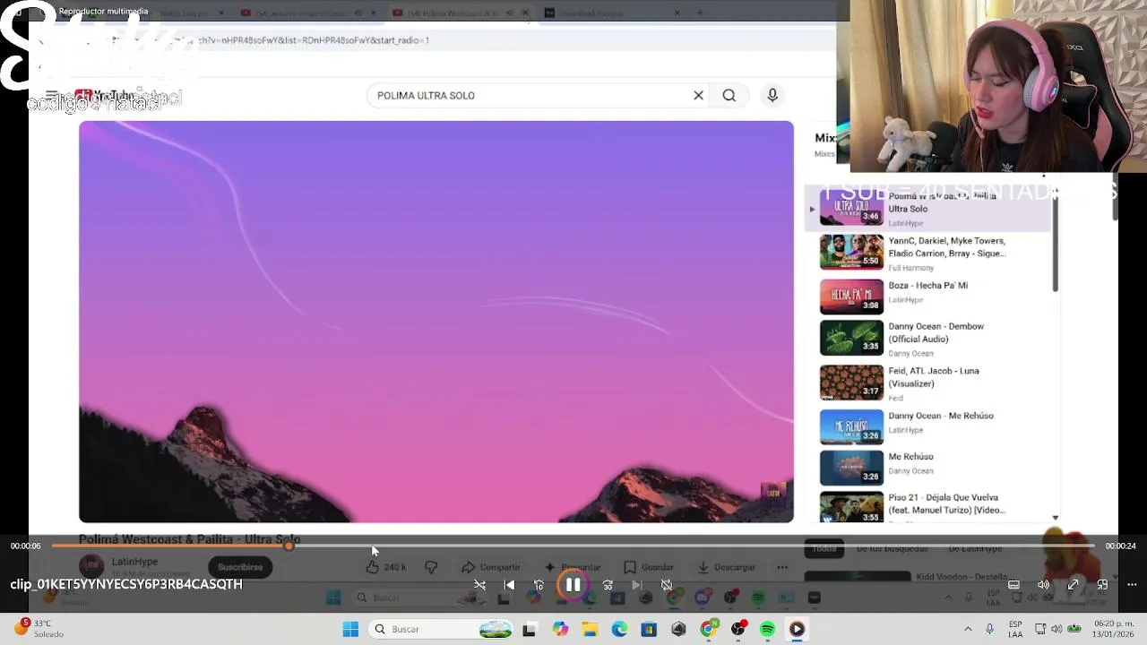Switch to Google Chrome on the taskbar
The height and width of the screenshot is (645, 1147).
tap(708, 629)
